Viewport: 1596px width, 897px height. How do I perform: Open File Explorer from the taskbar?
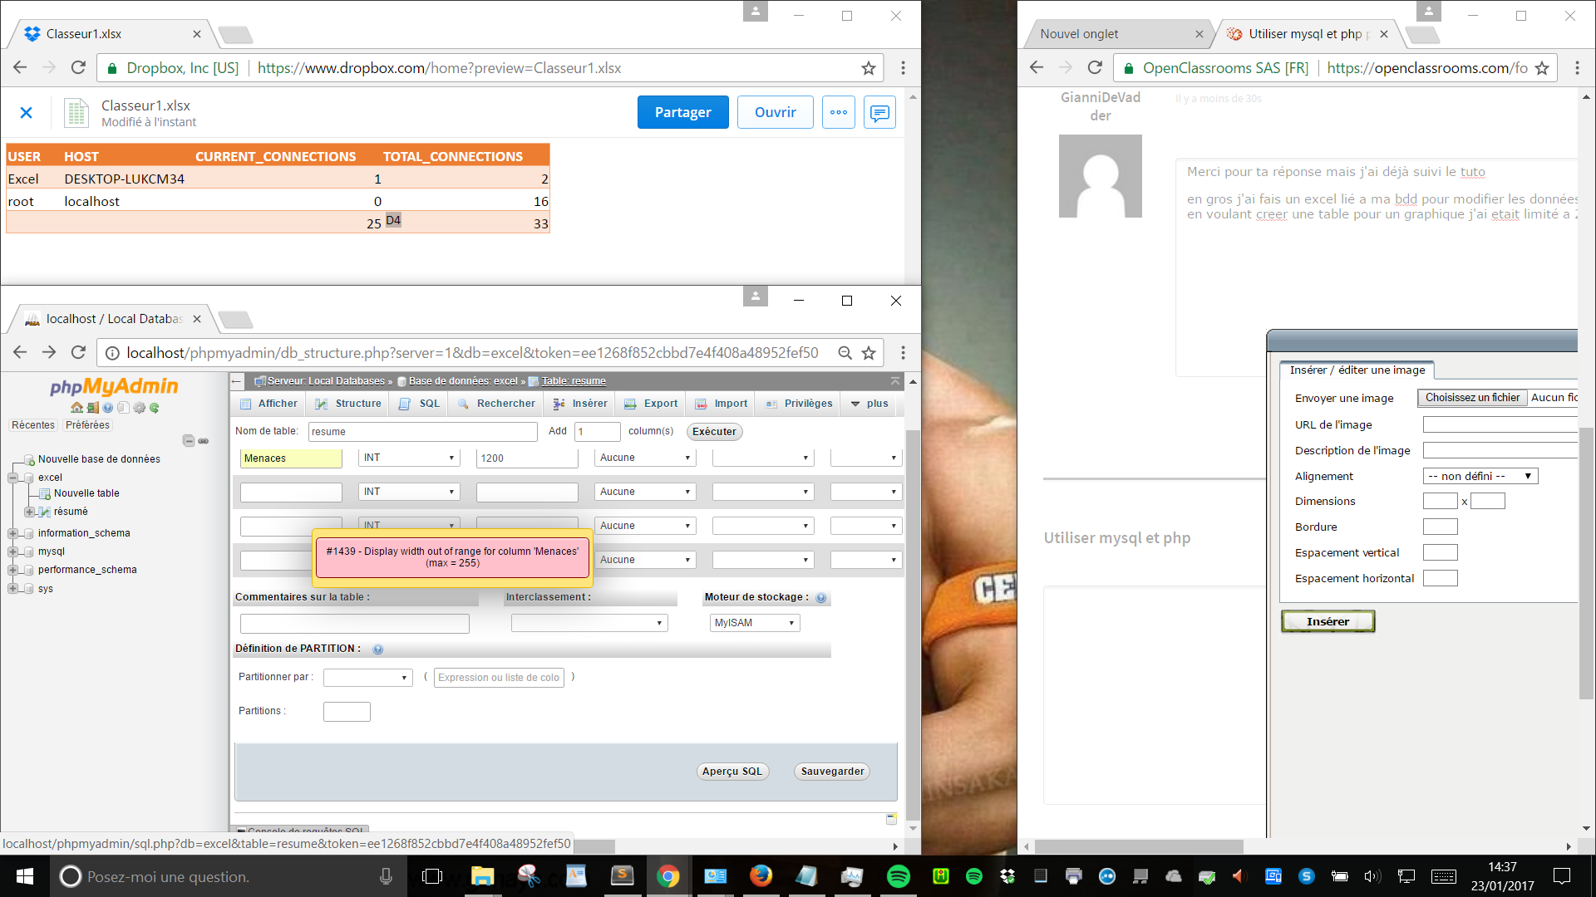[x=482, y=876]
